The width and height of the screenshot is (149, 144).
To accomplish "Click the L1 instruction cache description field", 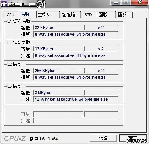I will click(x=75, y=55).
